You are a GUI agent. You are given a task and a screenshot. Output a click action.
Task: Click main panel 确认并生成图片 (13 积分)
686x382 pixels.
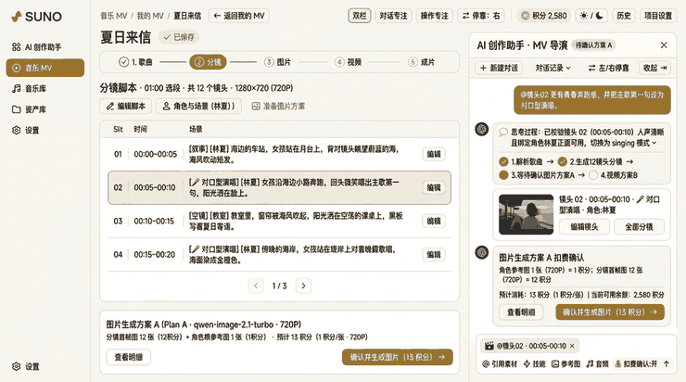click(398, 357)
